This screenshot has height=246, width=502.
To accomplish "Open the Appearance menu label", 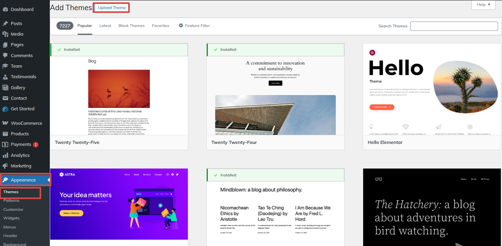I will 23,180.
